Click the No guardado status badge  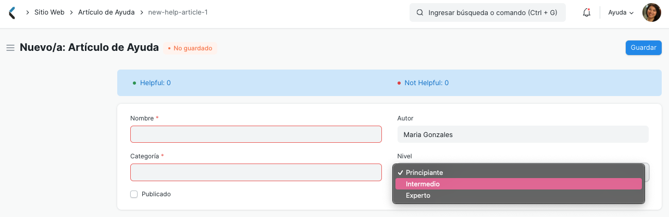click(190, 48)
